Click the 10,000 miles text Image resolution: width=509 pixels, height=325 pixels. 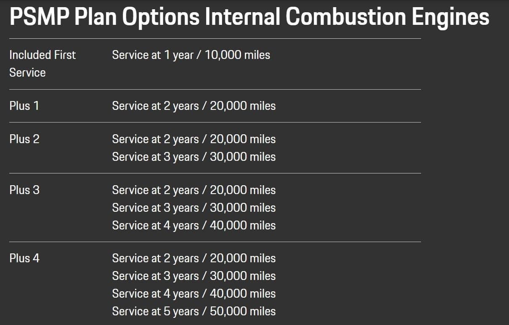(237, 55)
